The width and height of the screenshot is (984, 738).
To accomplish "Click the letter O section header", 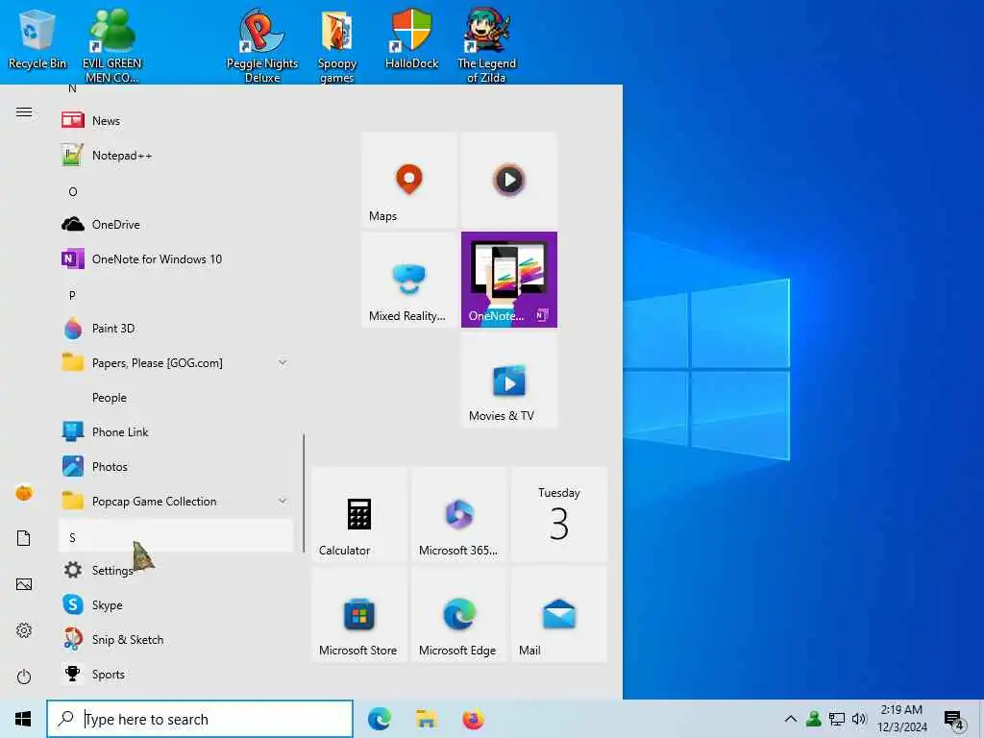I will 176,191.
